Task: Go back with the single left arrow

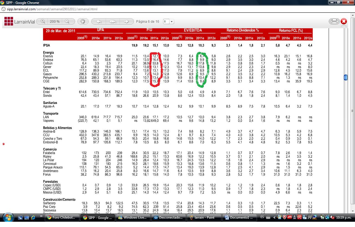Action: coord(99,21)
